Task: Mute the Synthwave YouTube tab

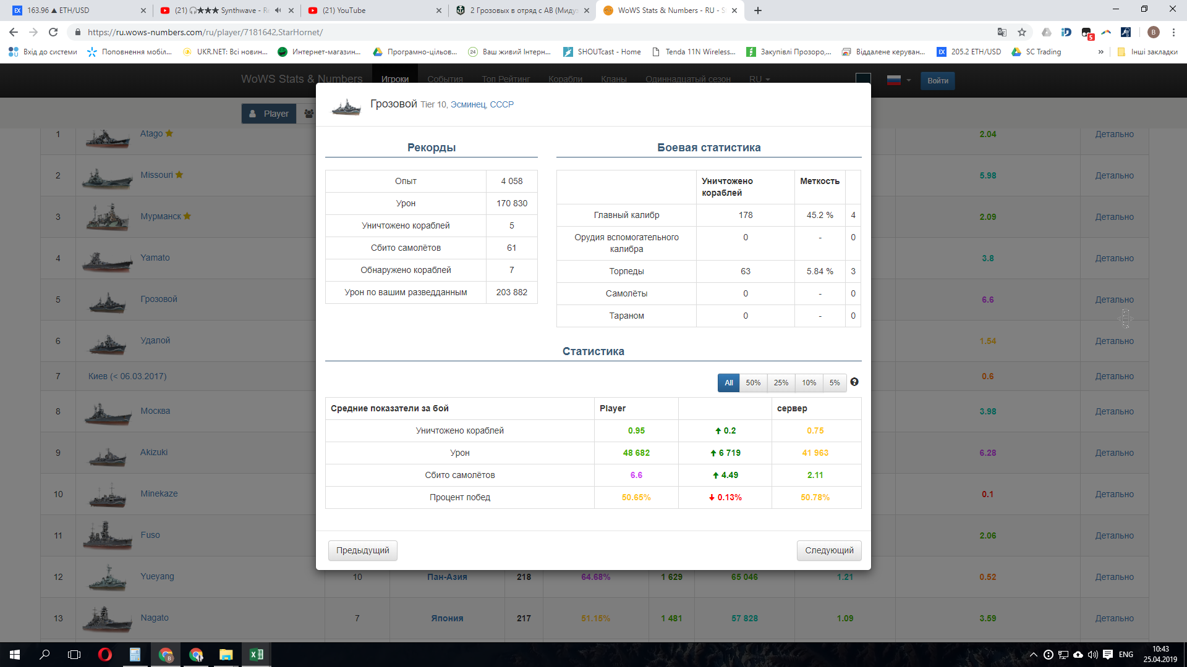Action: click(278, 10)
